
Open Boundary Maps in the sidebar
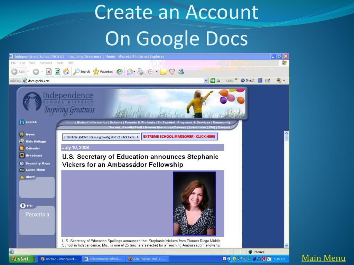pyautogui.click(x=35, y=163)
